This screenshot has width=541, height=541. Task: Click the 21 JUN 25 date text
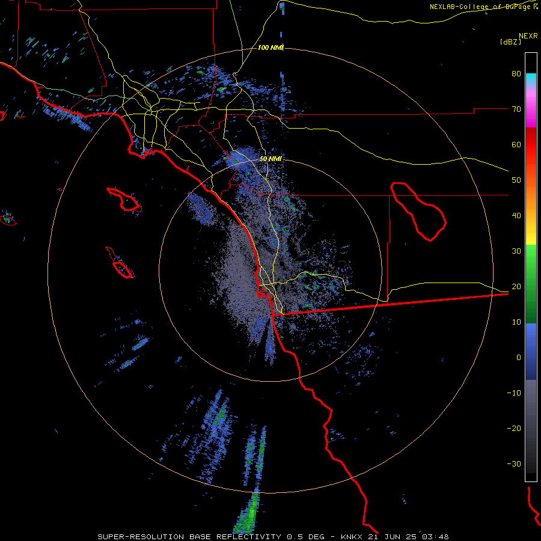pyautogui.click(x=391, y=537)
